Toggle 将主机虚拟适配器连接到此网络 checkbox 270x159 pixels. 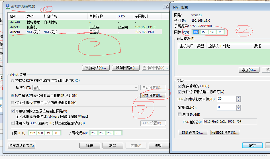coord(13,111)
